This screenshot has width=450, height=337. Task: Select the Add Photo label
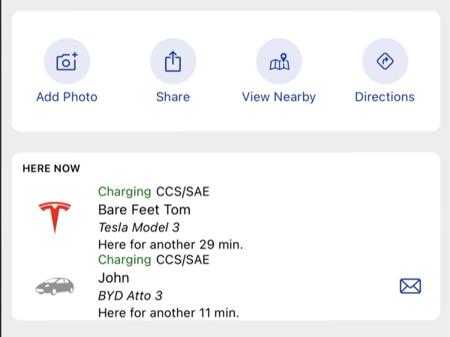tap(67, 97)
